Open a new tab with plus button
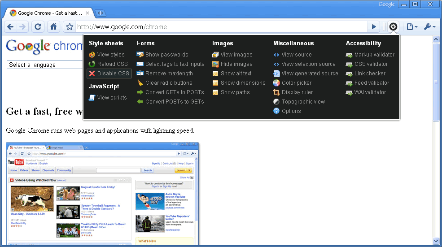 (101, 13)
